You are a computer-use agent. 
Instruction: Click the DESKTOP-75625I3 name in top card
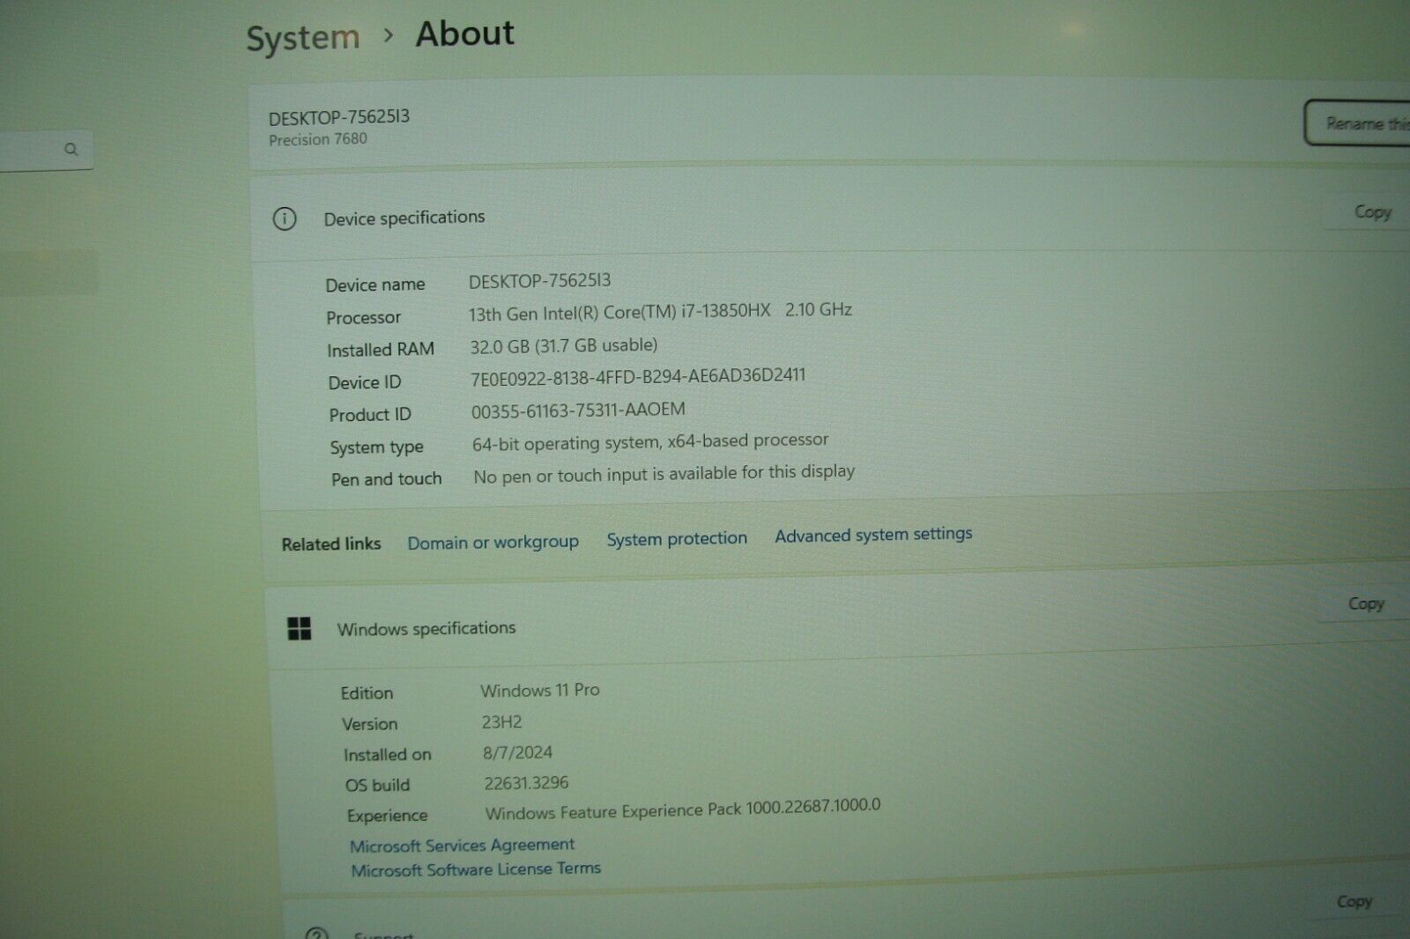click(339, 117)
